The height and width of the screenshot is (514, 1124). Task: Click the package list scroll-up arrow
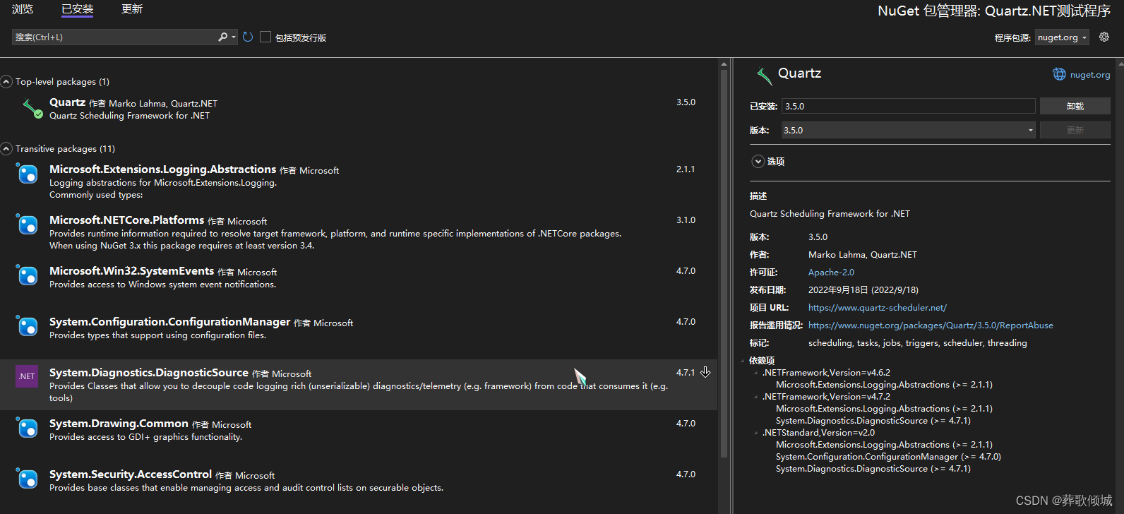(724, 64)
